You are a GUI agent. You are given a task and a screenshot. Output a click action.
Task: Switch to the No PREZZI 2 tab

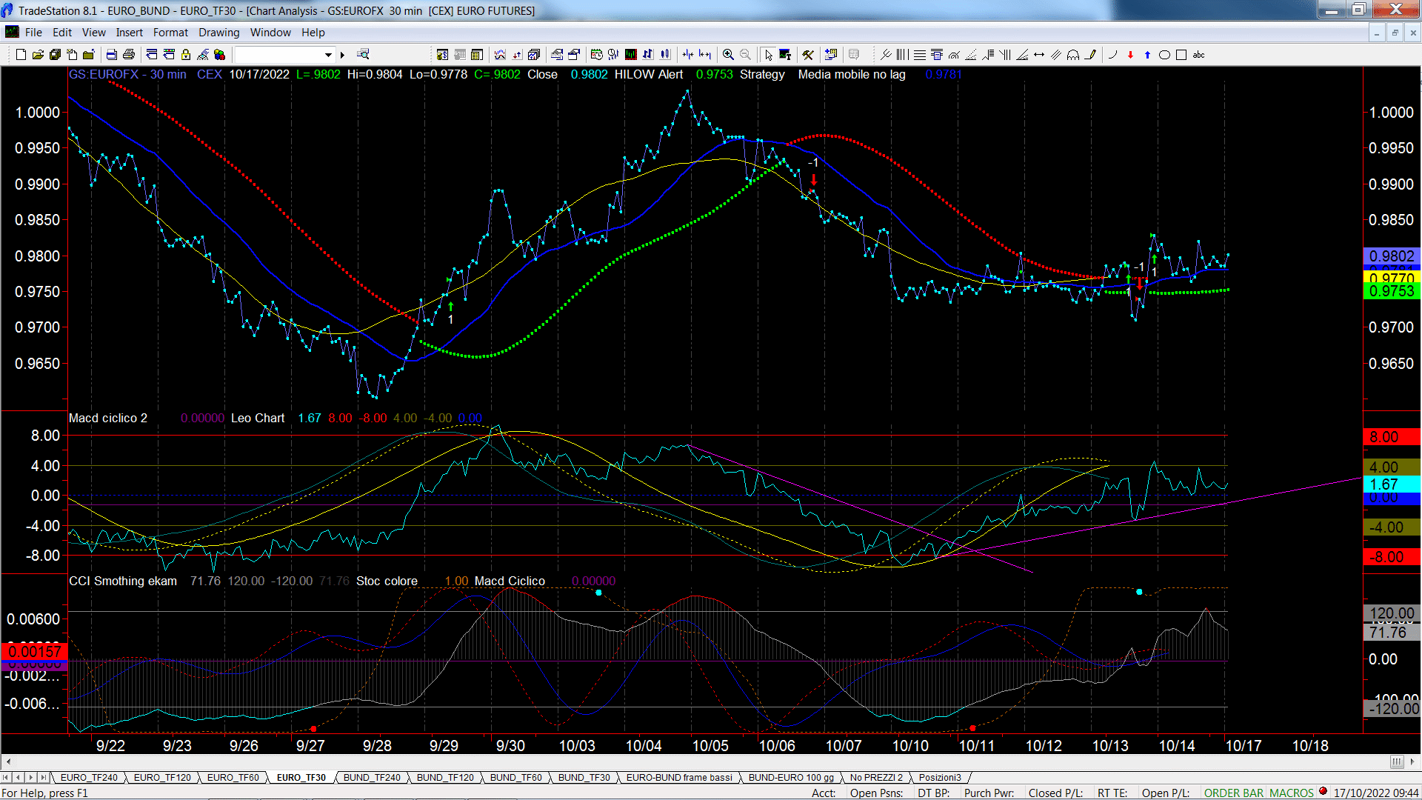(x=876, y=777)
